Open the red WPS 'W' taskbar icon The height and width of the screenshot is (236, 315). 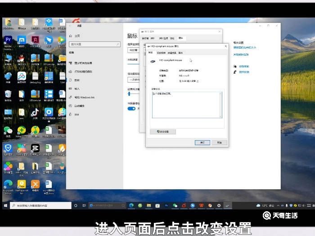201,205
